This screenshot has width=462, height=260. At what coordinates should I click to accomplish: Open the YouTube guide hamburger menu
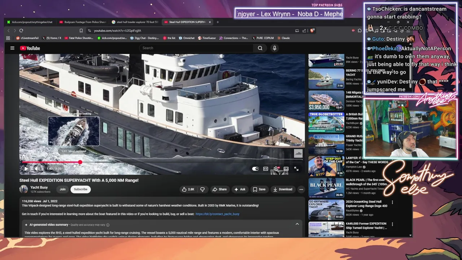coord(12,48)
